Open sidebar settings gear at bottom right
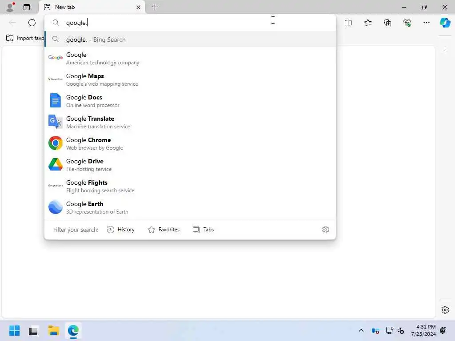Viewport: 455px width, 341px height. pos(445,309)
